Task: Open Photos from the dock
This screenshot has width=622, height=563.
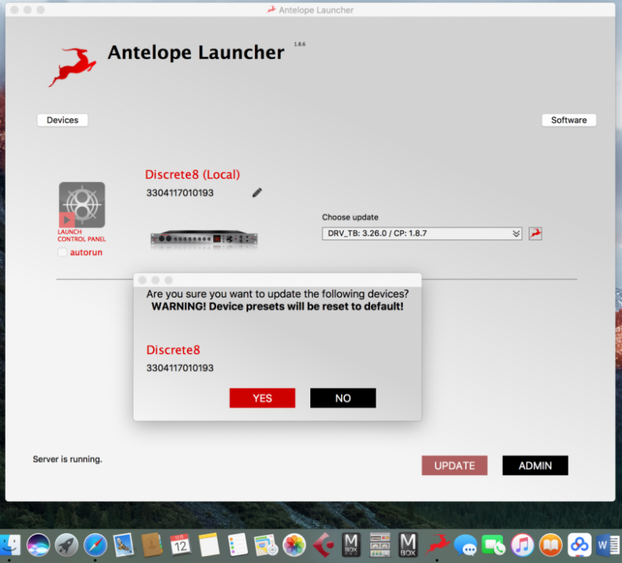Action: tap(294, 545)
